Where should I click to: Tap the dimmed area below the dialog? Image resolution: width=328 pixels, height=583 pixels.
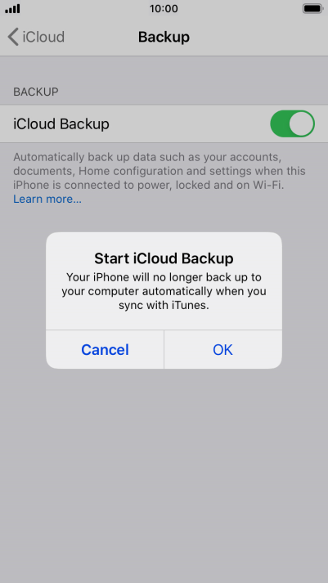coord(164,472)
